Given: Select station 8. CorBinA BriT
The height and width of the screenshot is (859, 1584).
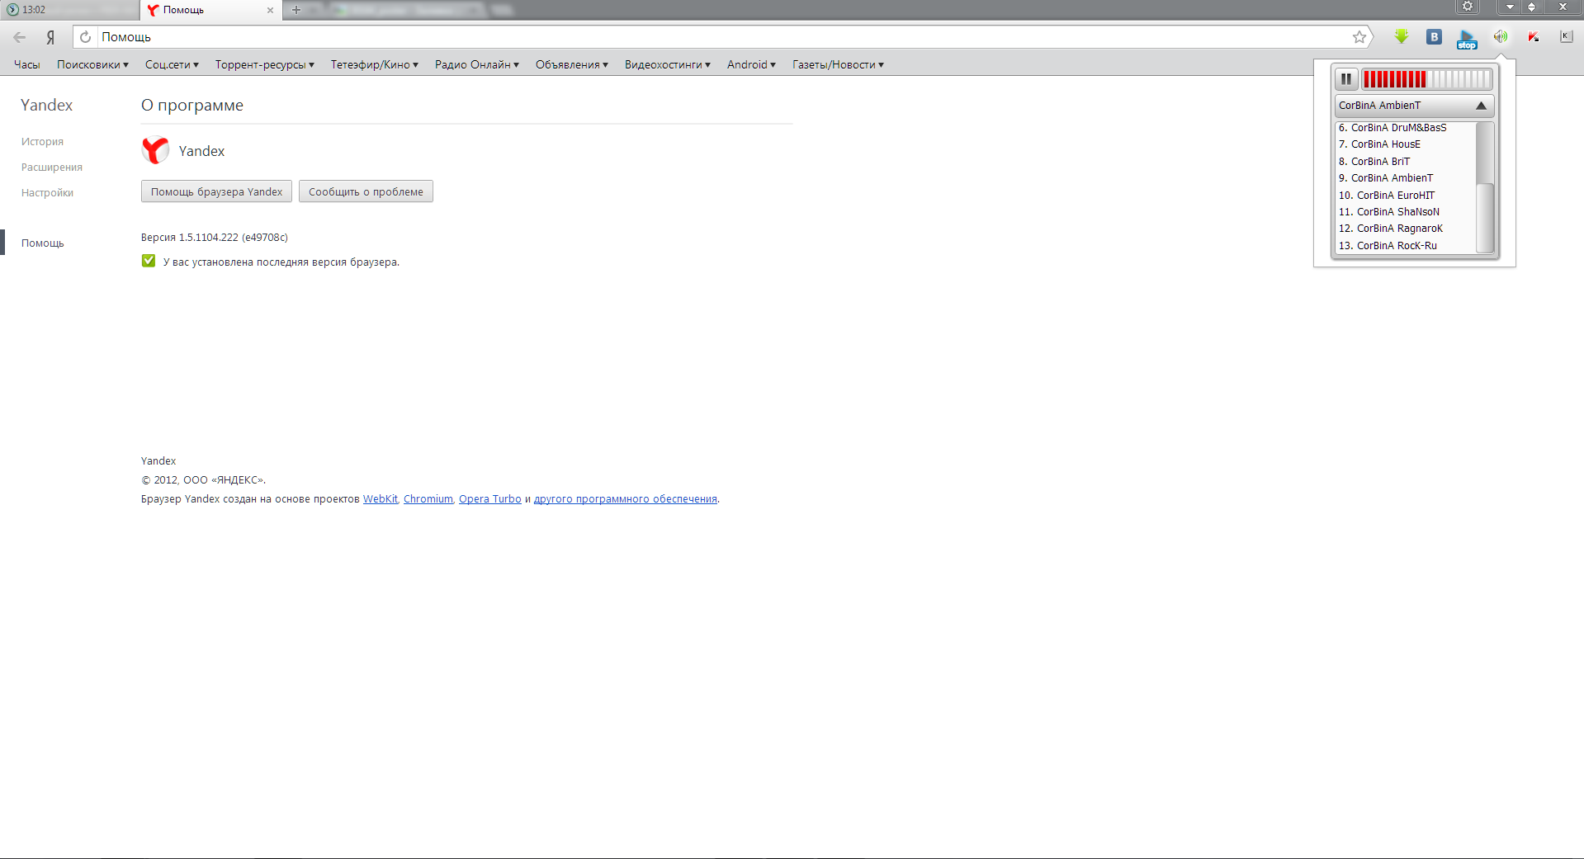Looking at the screenshot, I should click(1406, 162).
